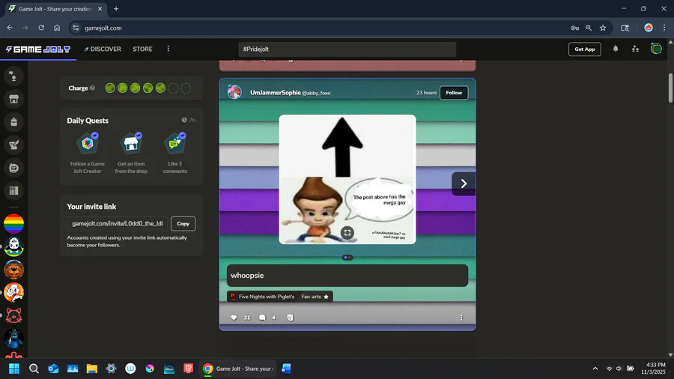The image size is (674, 379).
Task: Open the user avatar menu in top bar
Action: (656, 49)
